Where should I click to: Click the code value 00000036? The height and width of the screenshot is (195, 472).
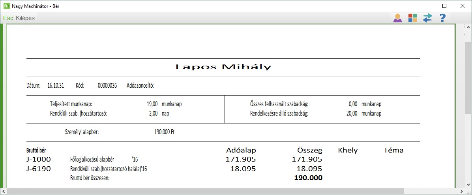tap(107, 86)
